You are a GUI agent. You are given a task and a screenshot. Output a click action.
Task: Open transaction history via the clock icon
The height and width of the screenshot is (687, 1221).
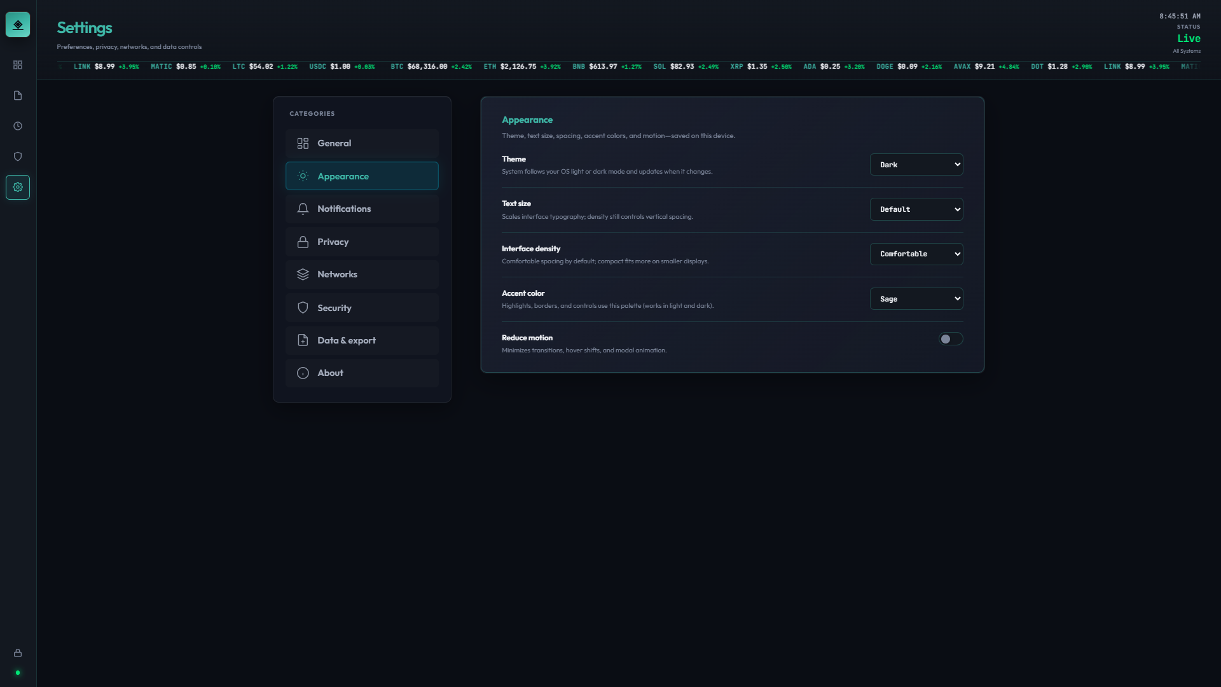click(x=18, y=125)
